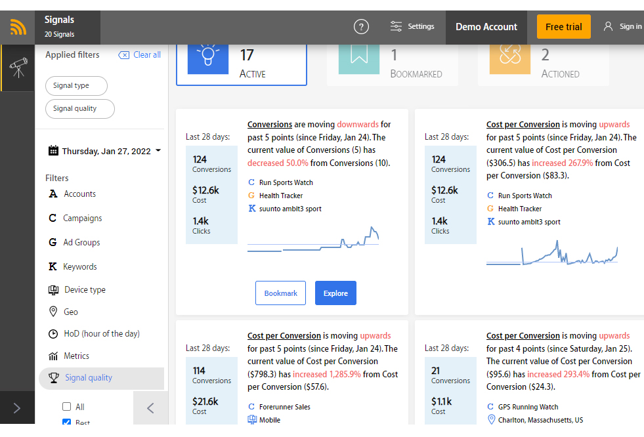
Task: Select the telescope explore icon in sidebar
Action: tap(18, 68)
